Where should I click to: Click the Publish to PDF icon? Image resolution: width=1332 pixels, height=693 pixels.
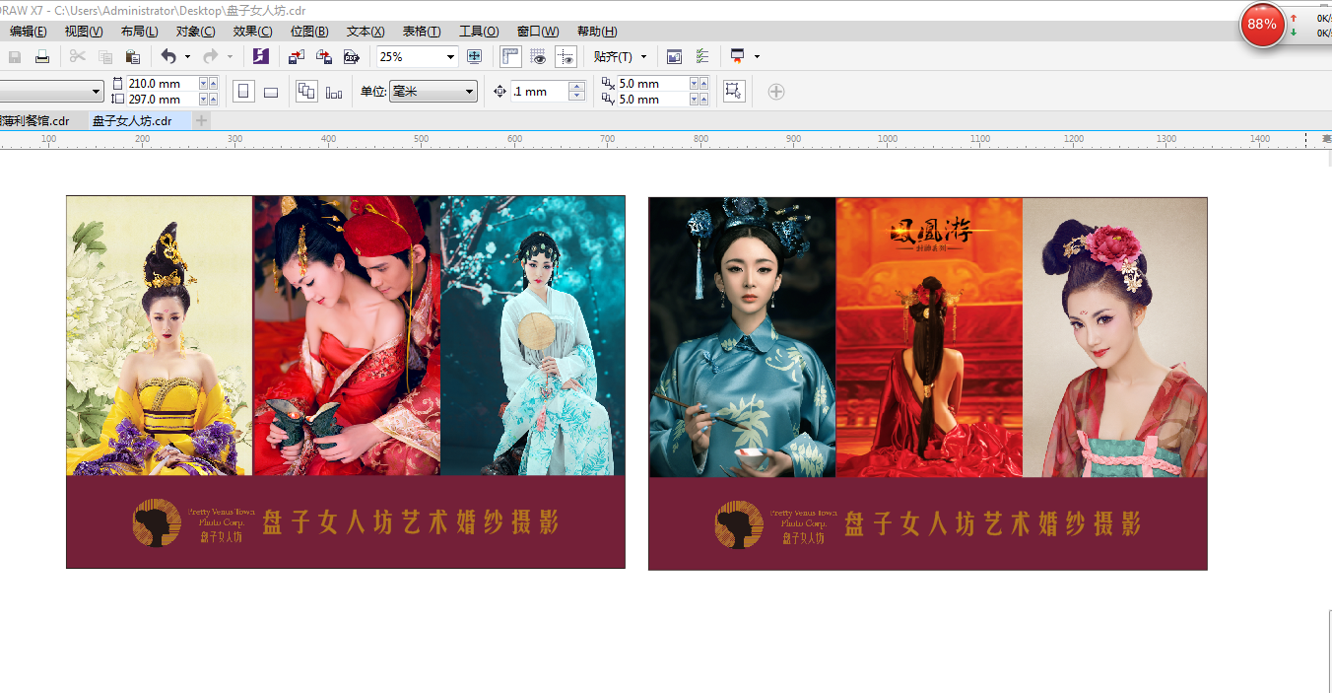tap(351, 57)
